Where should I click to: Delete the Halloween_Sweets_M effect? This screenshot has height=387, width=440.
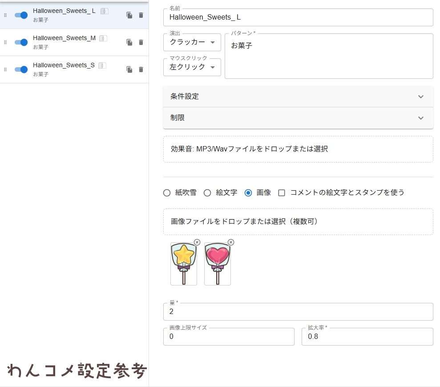pyautogui.click(x=141, y=42)
